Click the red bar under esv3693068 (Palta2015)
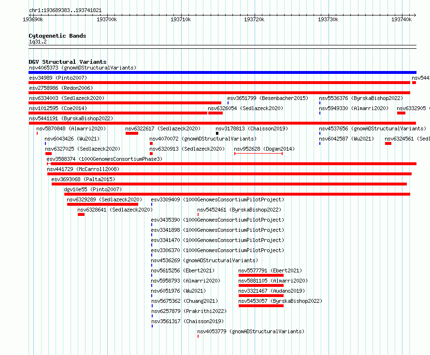 [x=229, y=184]
